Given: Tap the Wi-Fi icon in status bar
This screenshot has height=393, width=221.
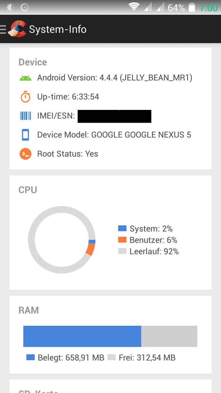Looking at the screenshot, I should 134,7.
